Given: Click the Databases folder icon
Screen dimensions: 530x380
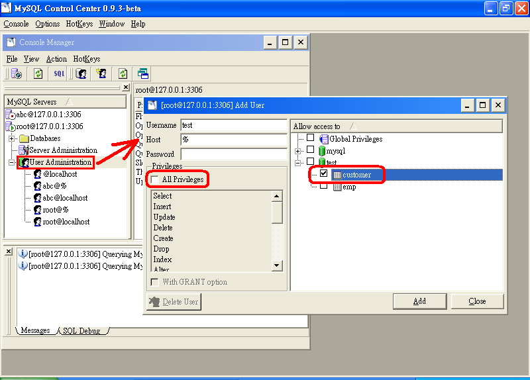Looking at the screenshot, I should click(24, 138).
